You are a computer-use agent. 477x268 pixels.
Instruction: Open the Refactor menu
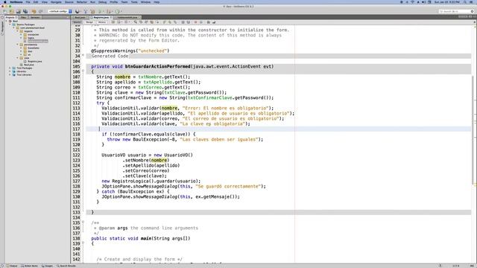[82, 2]
